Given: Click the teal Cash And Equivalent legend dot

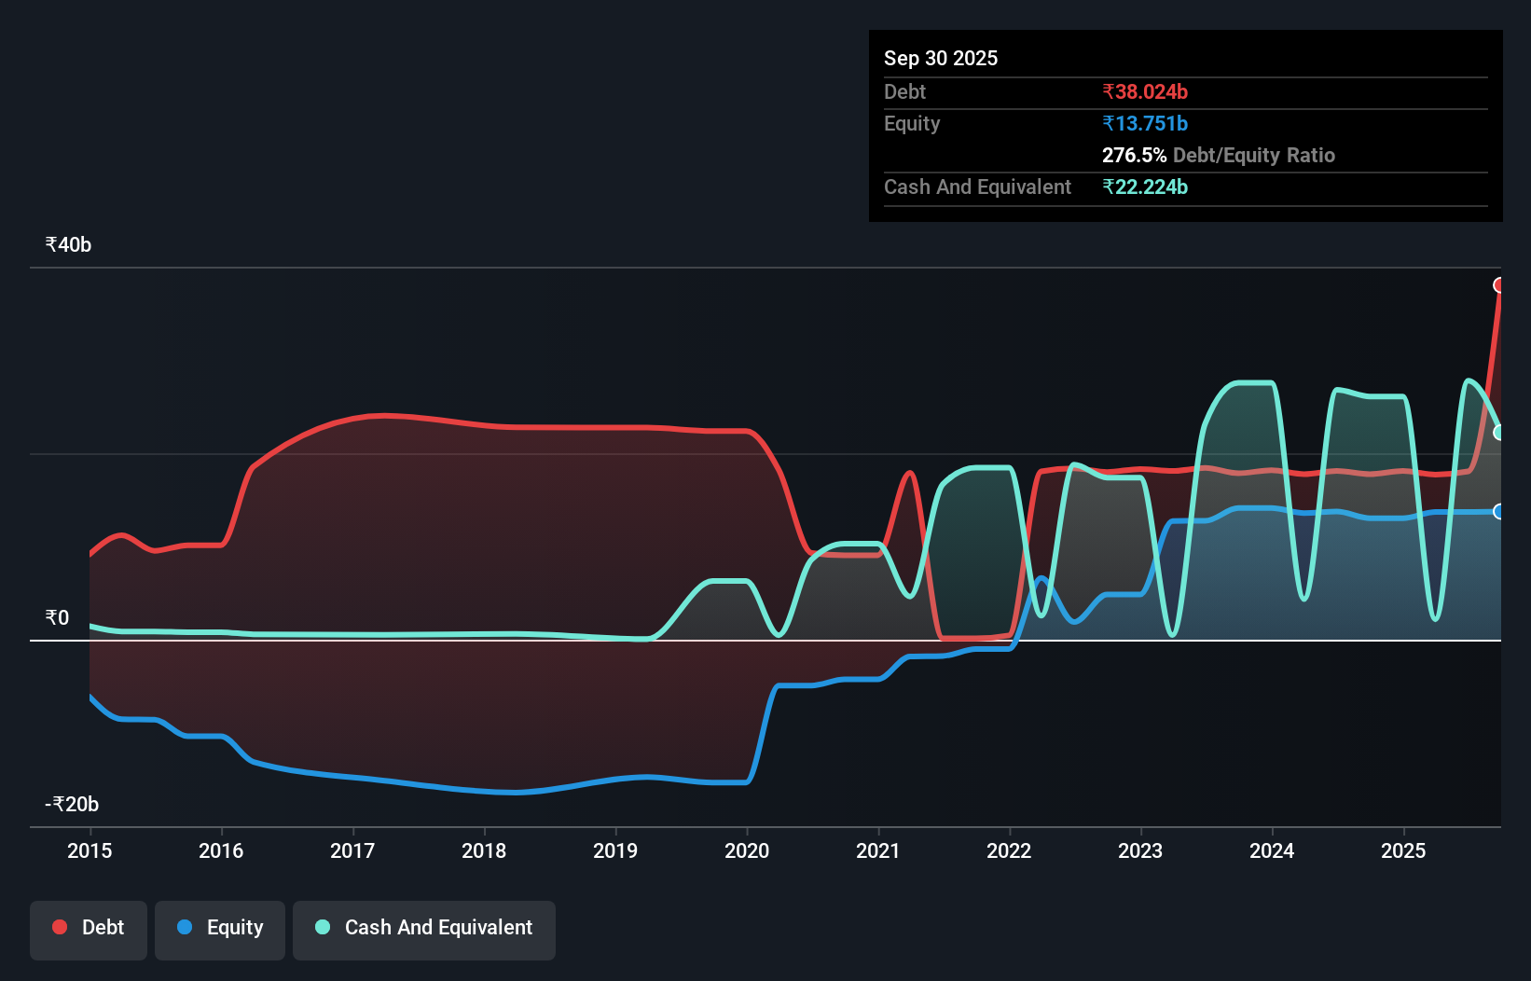Looking at the screenshot, I should click(321, 927).
